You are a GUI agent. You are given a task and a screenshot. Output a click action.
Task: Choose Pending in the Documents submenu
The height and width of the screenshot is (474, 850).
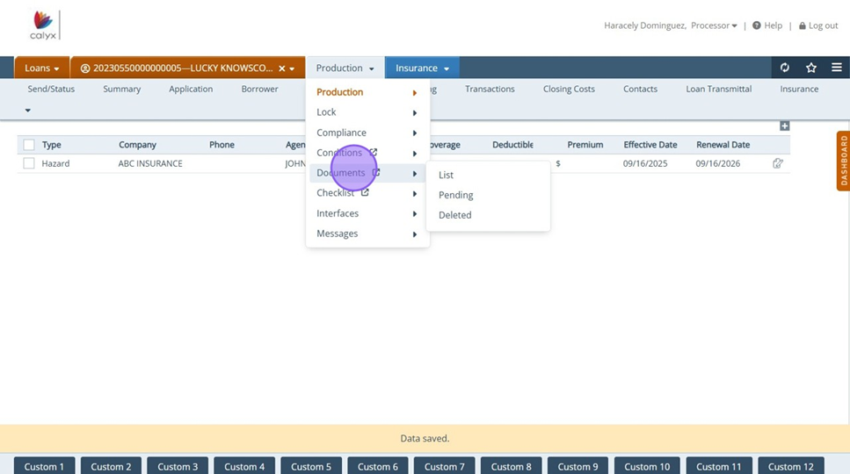[455, 195]
